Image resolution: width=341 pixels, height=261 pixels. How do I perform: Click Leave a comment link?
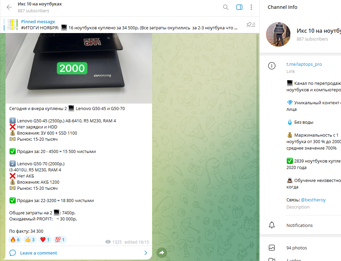[39, 253]
